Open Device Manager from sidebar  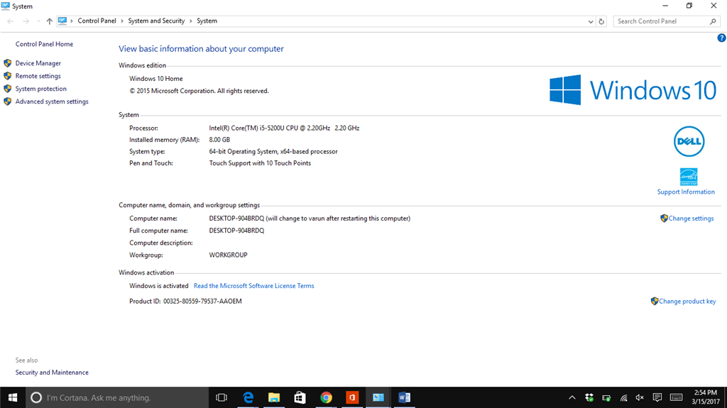pyautogui.click(x=38, y=63)
